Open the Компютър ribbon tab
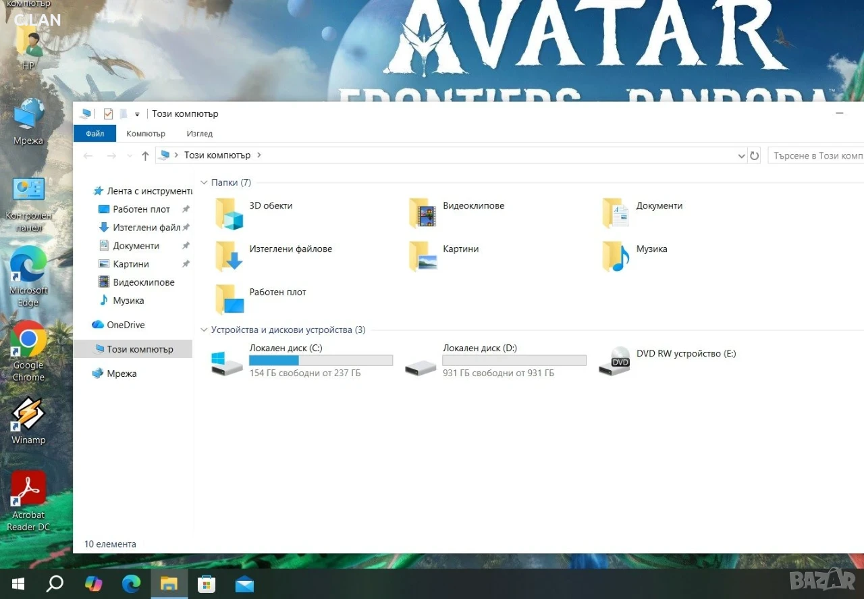864x599 pixels. tap(146, 134)
